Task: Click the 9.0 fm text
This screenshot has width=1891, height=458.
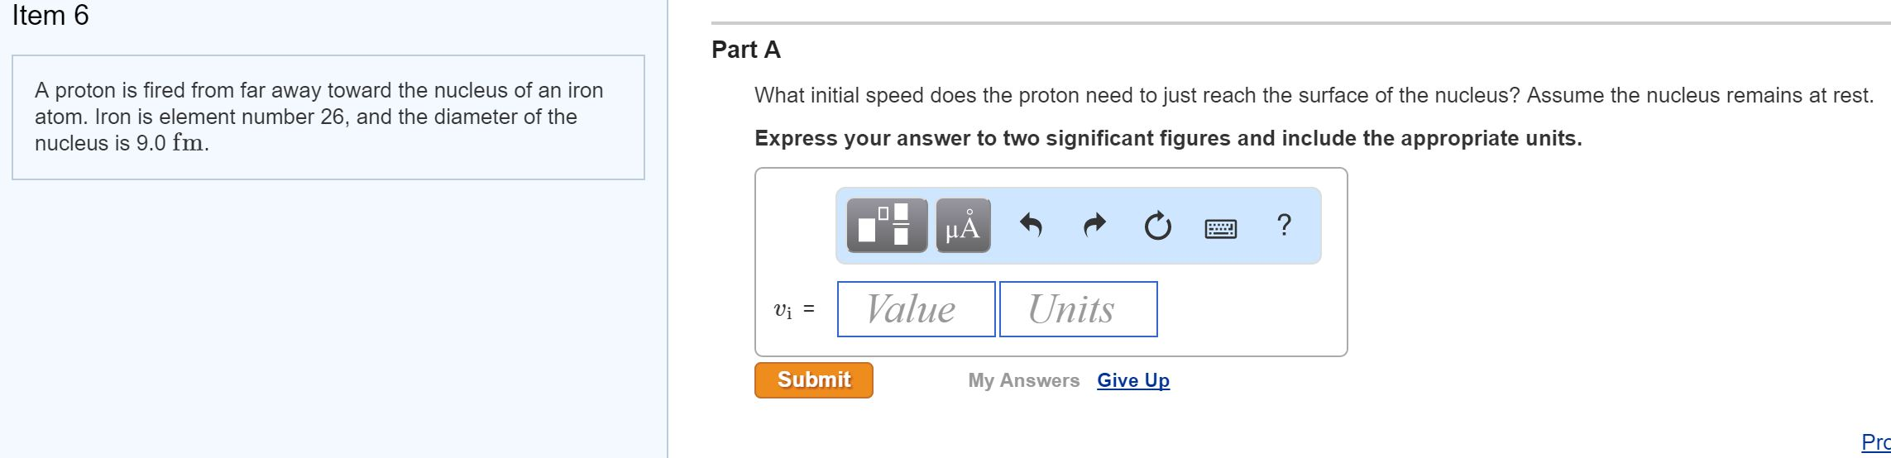Action: [x=171, y=143]
